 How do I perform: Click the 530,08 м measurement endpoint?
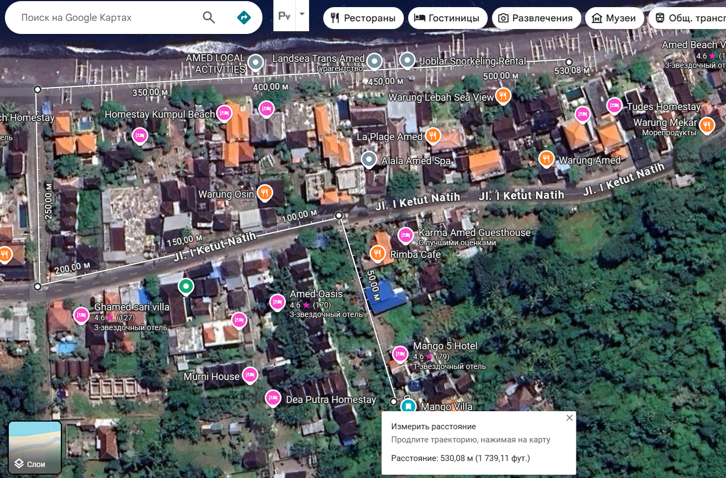pyautogui.click(x=569, y=62)
